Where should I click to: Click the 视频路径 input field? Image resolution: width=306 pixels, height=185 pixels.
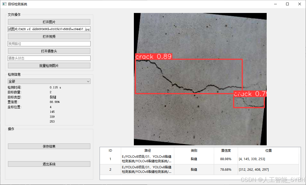tap(49, 44)
